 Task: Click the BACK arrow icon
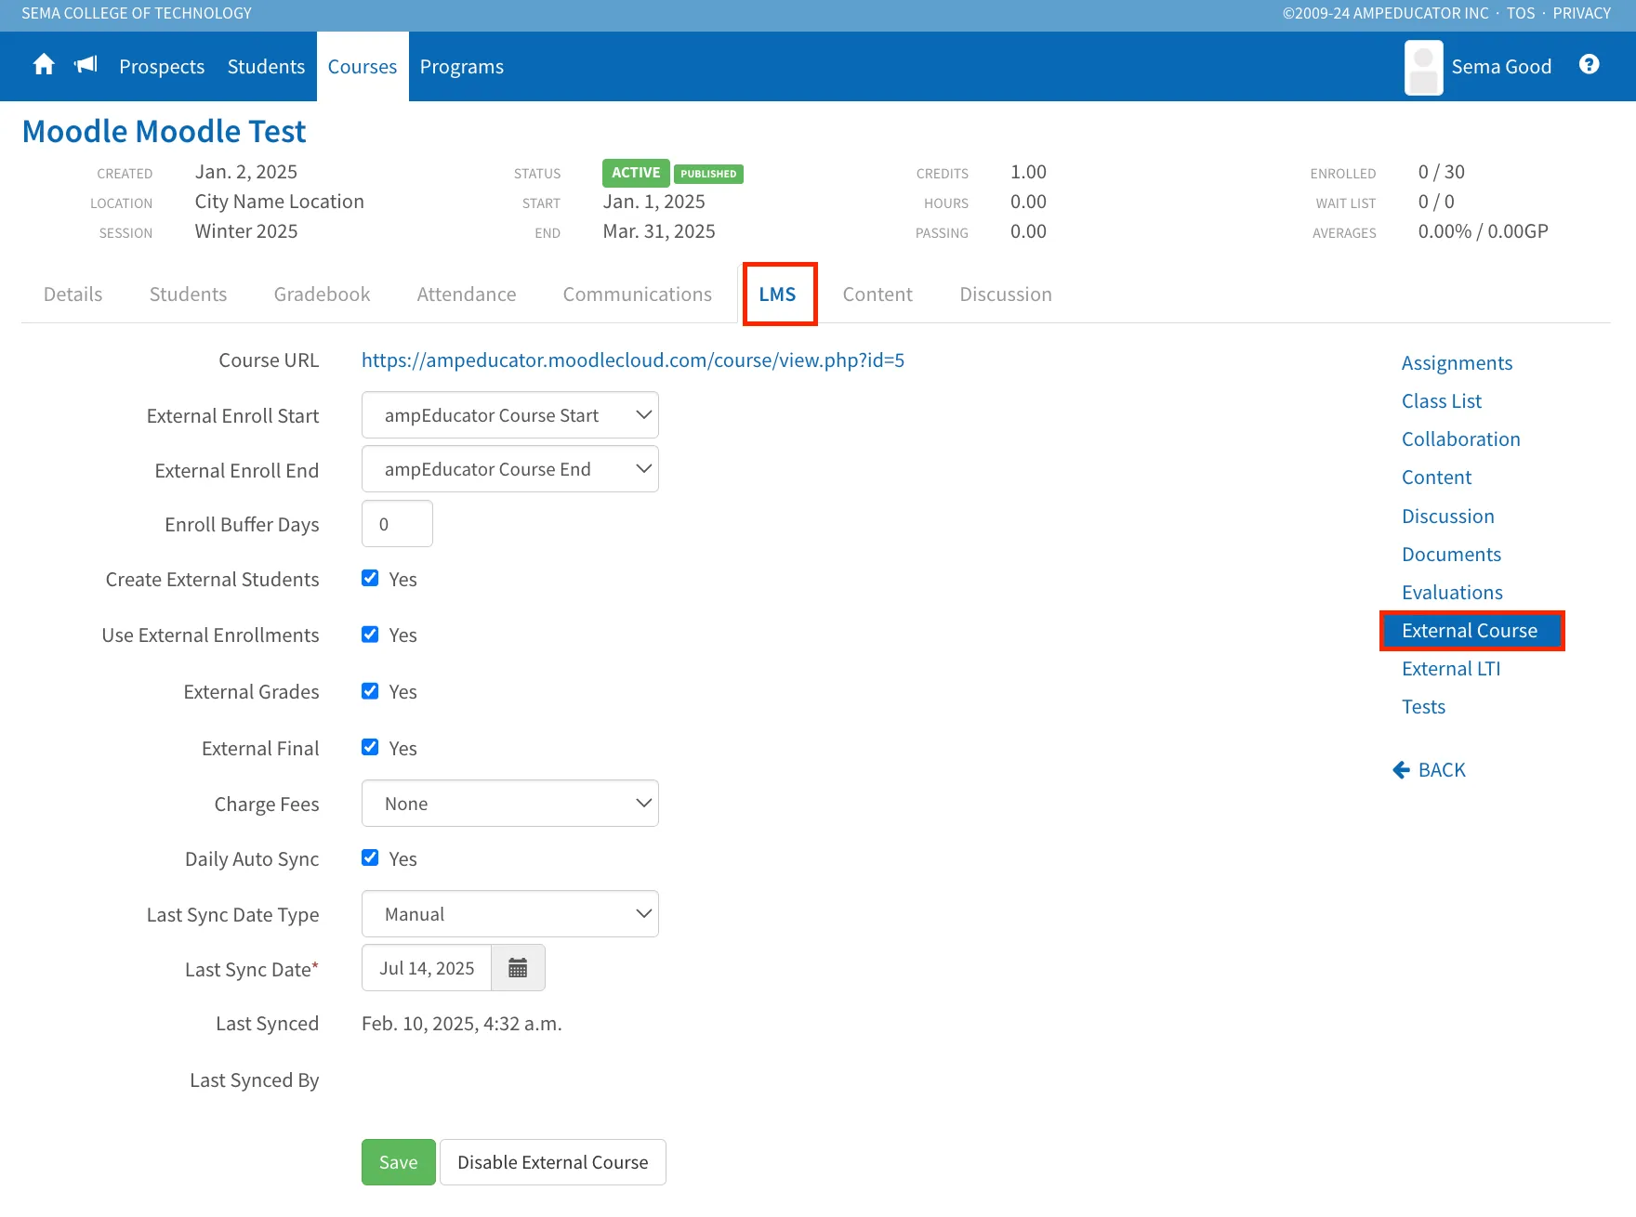coord(1402,770)
